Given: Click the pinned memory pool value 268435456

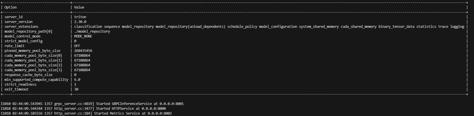Looking at the screenshot, I should pos(83,51).
